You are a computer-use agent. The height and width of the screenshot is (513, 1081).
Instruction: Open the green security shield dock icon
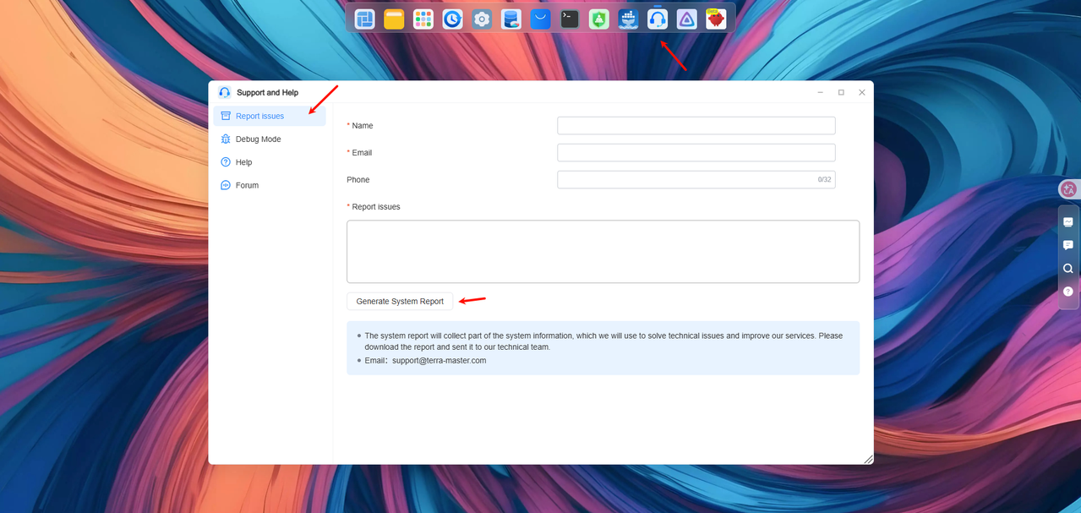pyautogui.click(x=599, y=19)
